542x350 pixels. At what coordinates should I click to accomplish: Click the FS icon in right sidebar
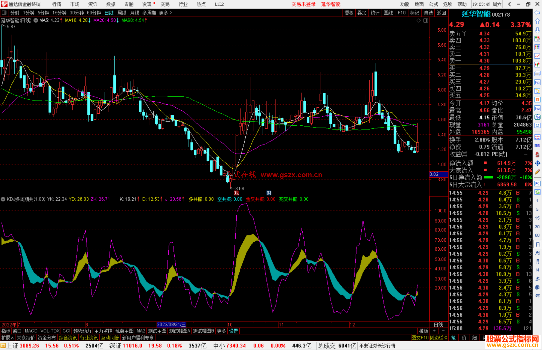(537, 184)
